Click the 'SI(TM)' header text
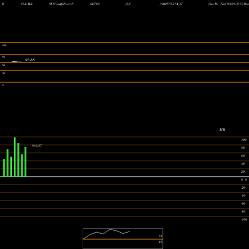 (95, 4)
